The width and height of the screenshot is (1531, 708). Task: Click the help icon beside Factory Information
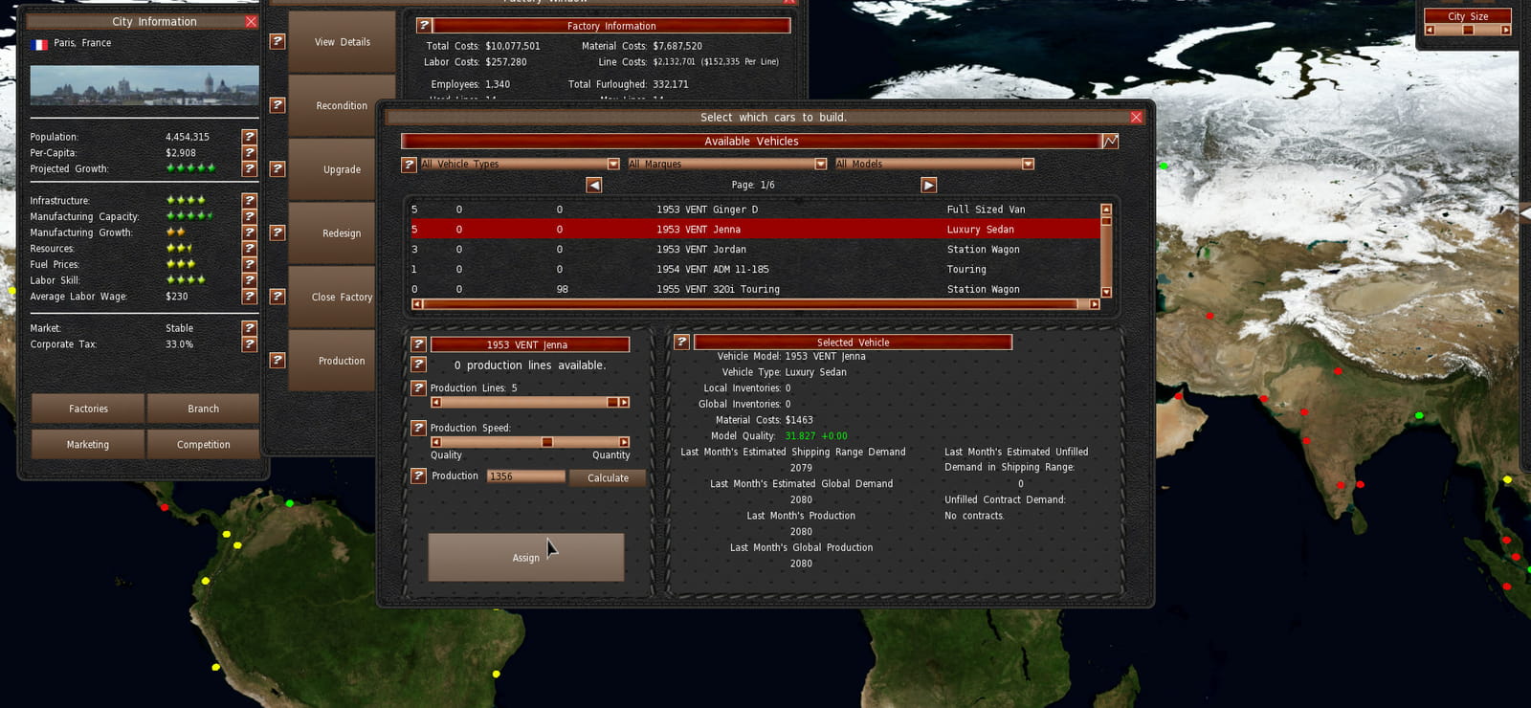click(x=423, y=26)
